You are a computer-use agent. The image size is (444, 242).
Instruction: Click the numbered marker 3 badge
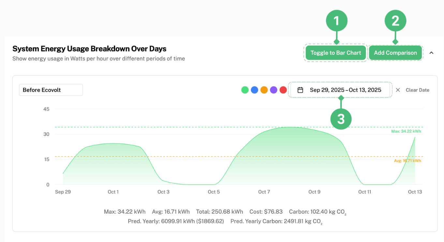[341, 119]
